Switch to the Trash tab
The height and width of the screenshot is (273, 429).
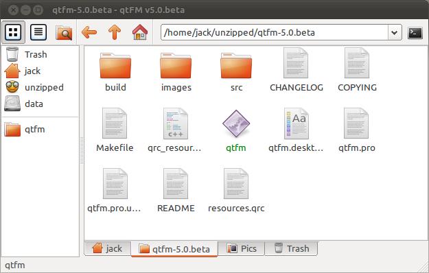(292, 248)
